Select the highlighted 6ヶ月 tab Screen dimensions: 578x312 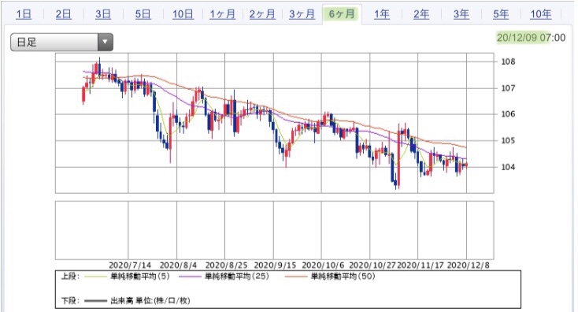pos(342,14)
